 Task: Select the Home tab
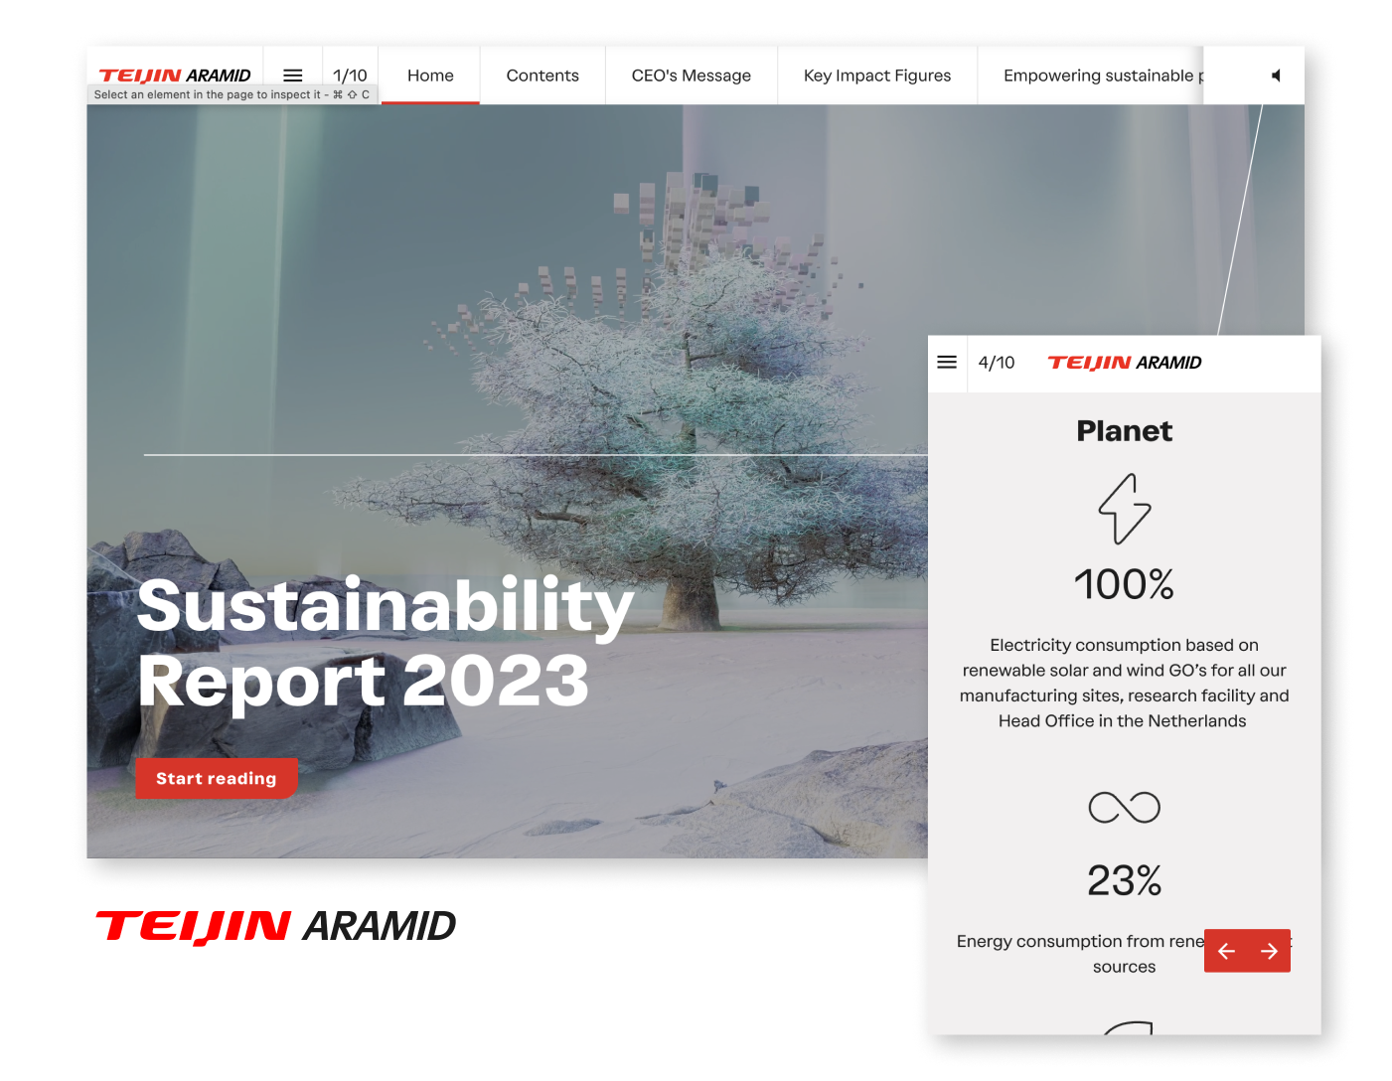pyautogui.click(x=430, y=76)
